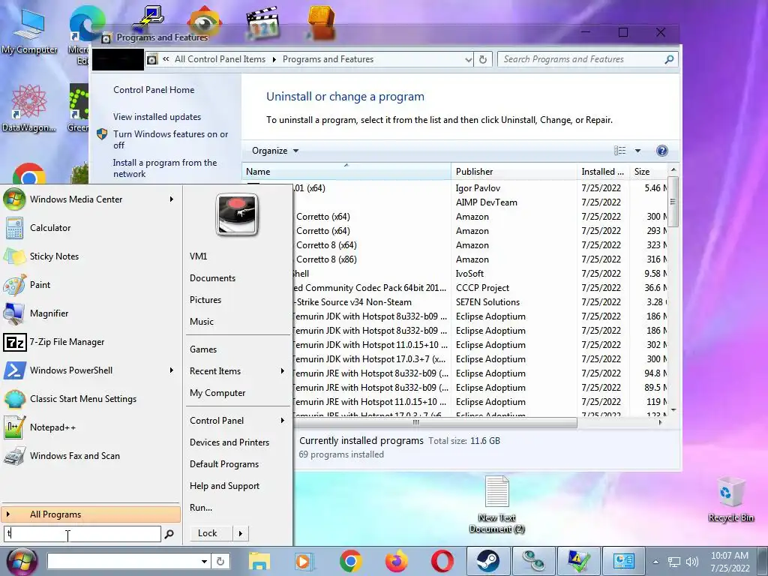768x576 pixels.
Task: Open Windows PowerShell entry
Action: [89, 370]
